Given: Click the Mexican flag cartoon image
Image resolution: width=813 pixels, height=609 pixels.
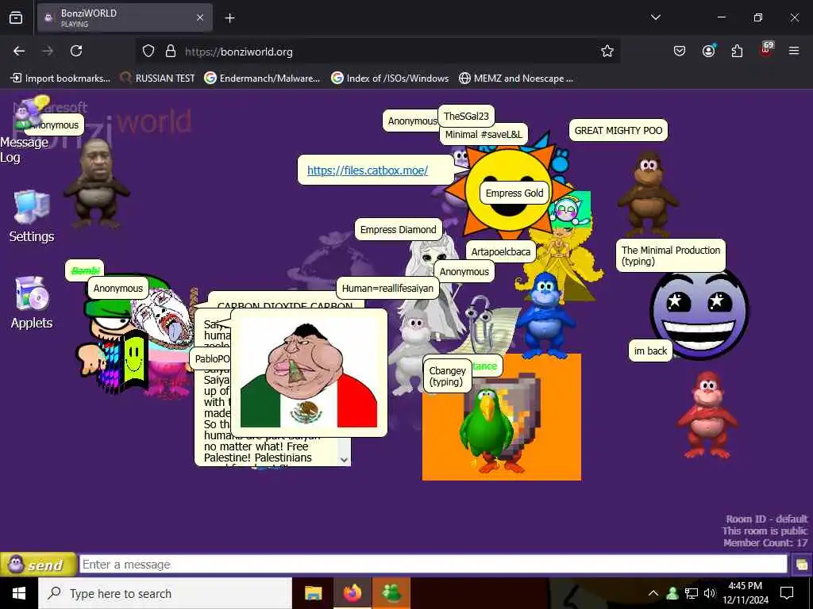Looking at the screenshot, I should tap(309, 375).
